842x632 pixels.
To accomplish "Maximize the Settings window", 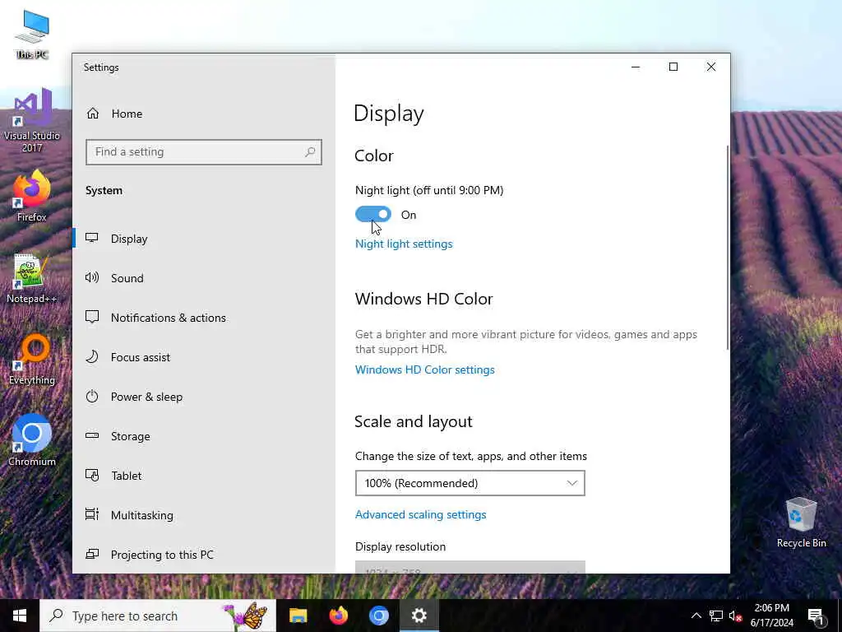I will point(673,67).
